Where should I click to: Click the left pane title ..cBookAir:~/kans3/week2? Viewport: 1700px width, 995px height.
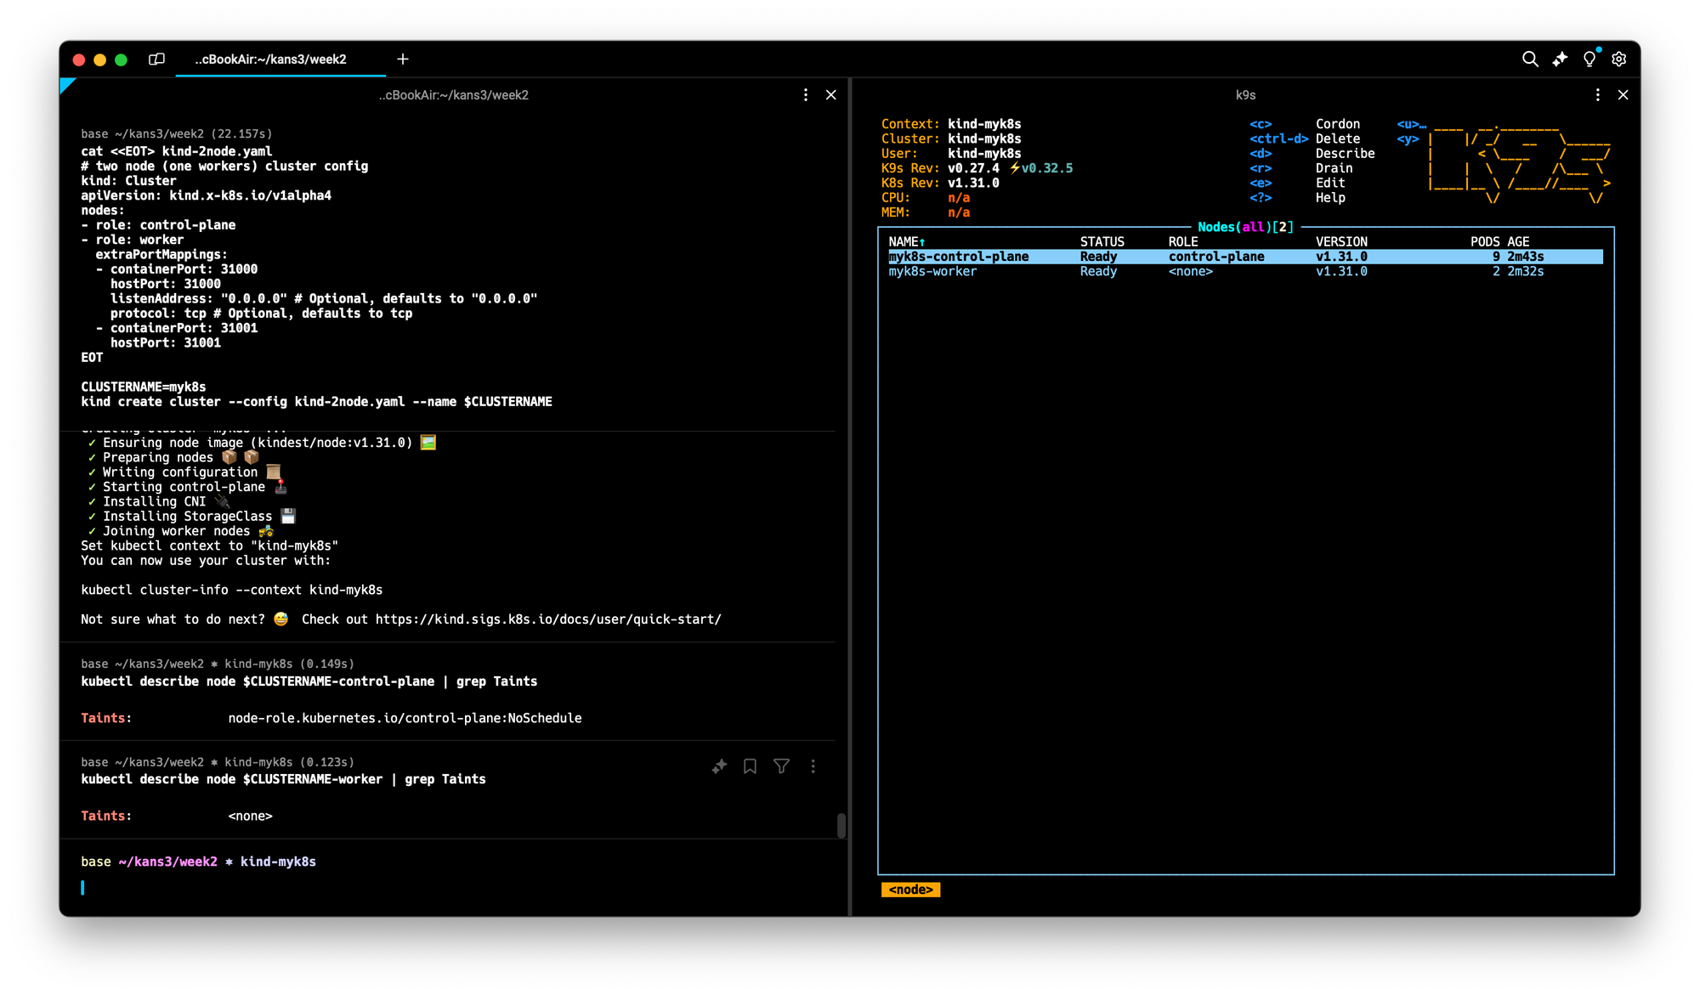(453, 95)
